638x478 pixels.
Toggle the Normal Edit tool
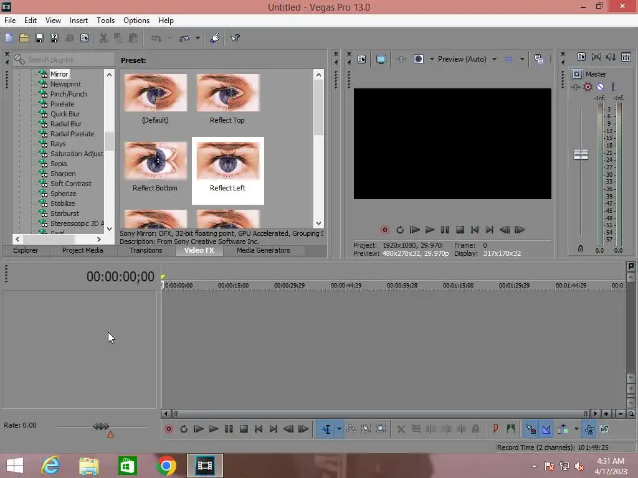coord(326,429)
